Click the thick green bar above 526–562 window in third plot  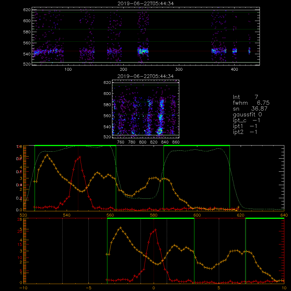click(x=75, y=145)
